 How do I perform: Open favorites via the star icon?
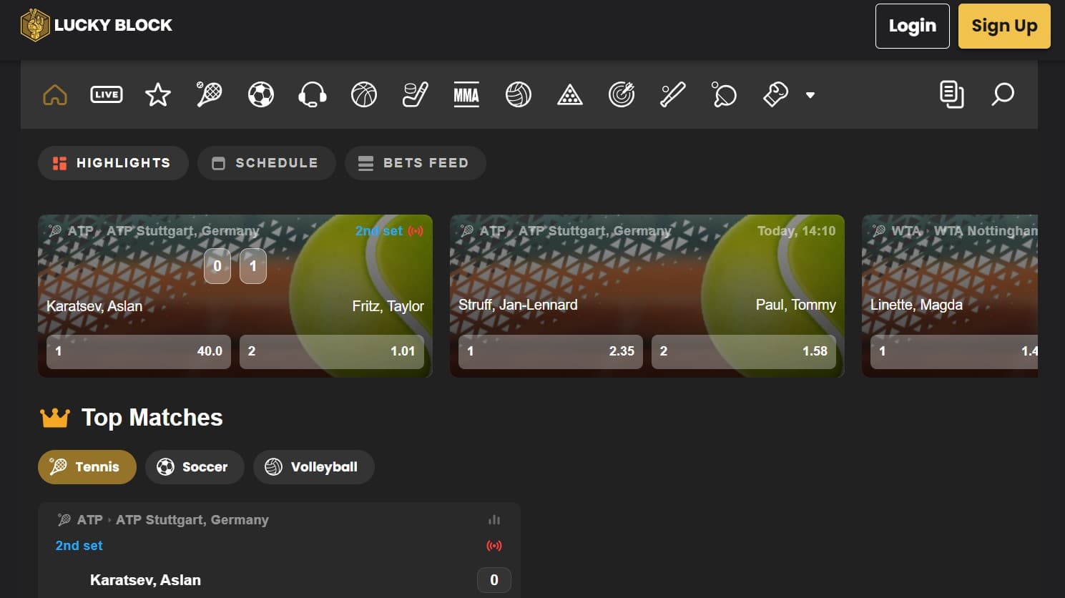[158, 94]
